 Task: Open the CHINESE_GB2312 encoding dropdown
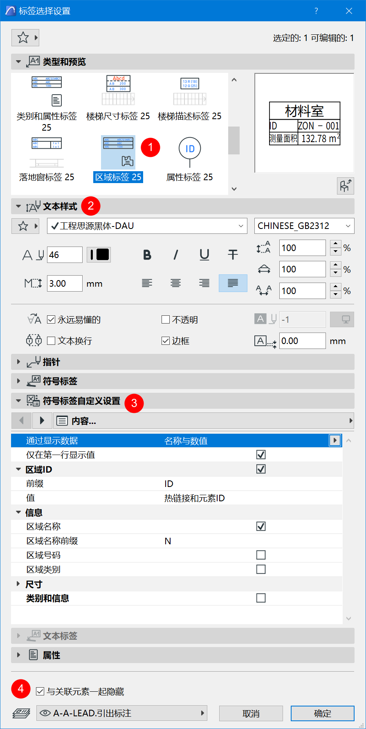coord(304,226)
